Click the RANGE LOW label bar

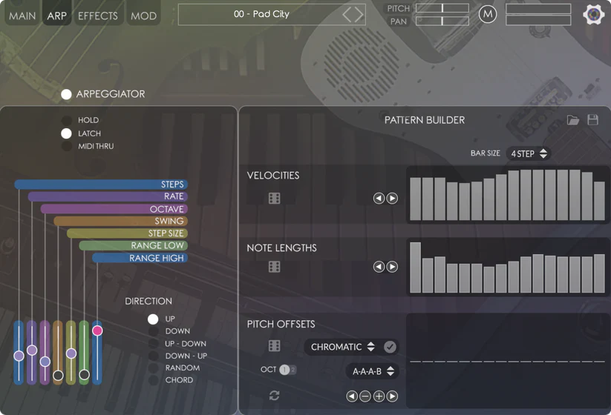coord(134,245)
